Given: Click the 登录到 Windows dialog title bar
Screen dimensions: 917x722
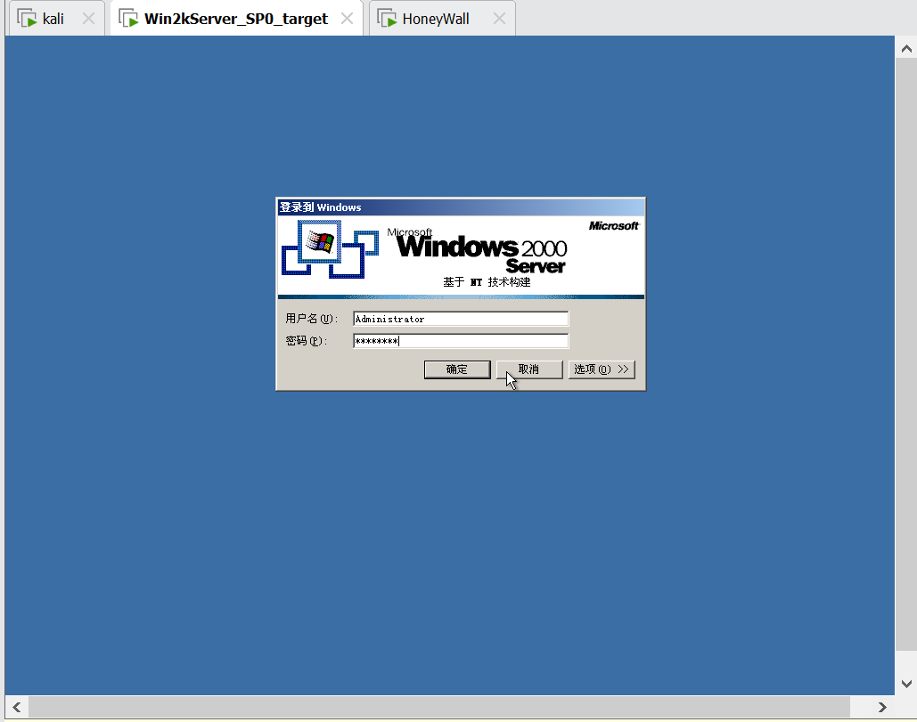Looking at the screenshot, I should coord(461,207).
